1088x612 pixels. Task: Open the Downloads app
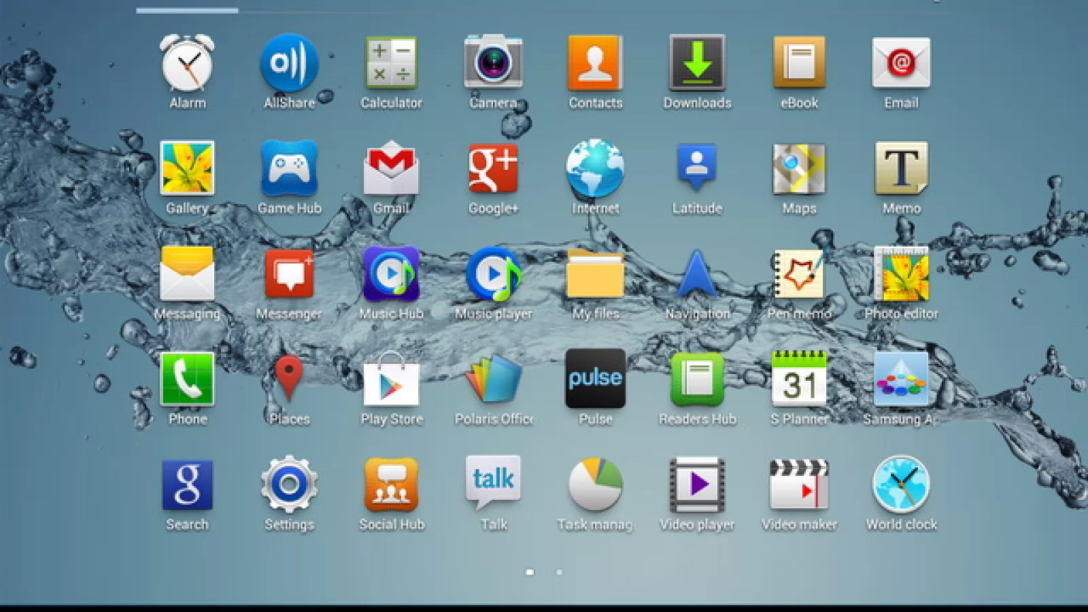pos(697,63)
